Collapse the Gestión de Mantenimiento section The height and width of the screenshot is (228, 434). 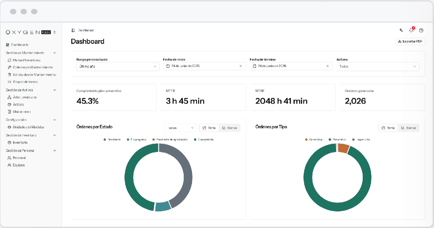click(x=55, y=53)
